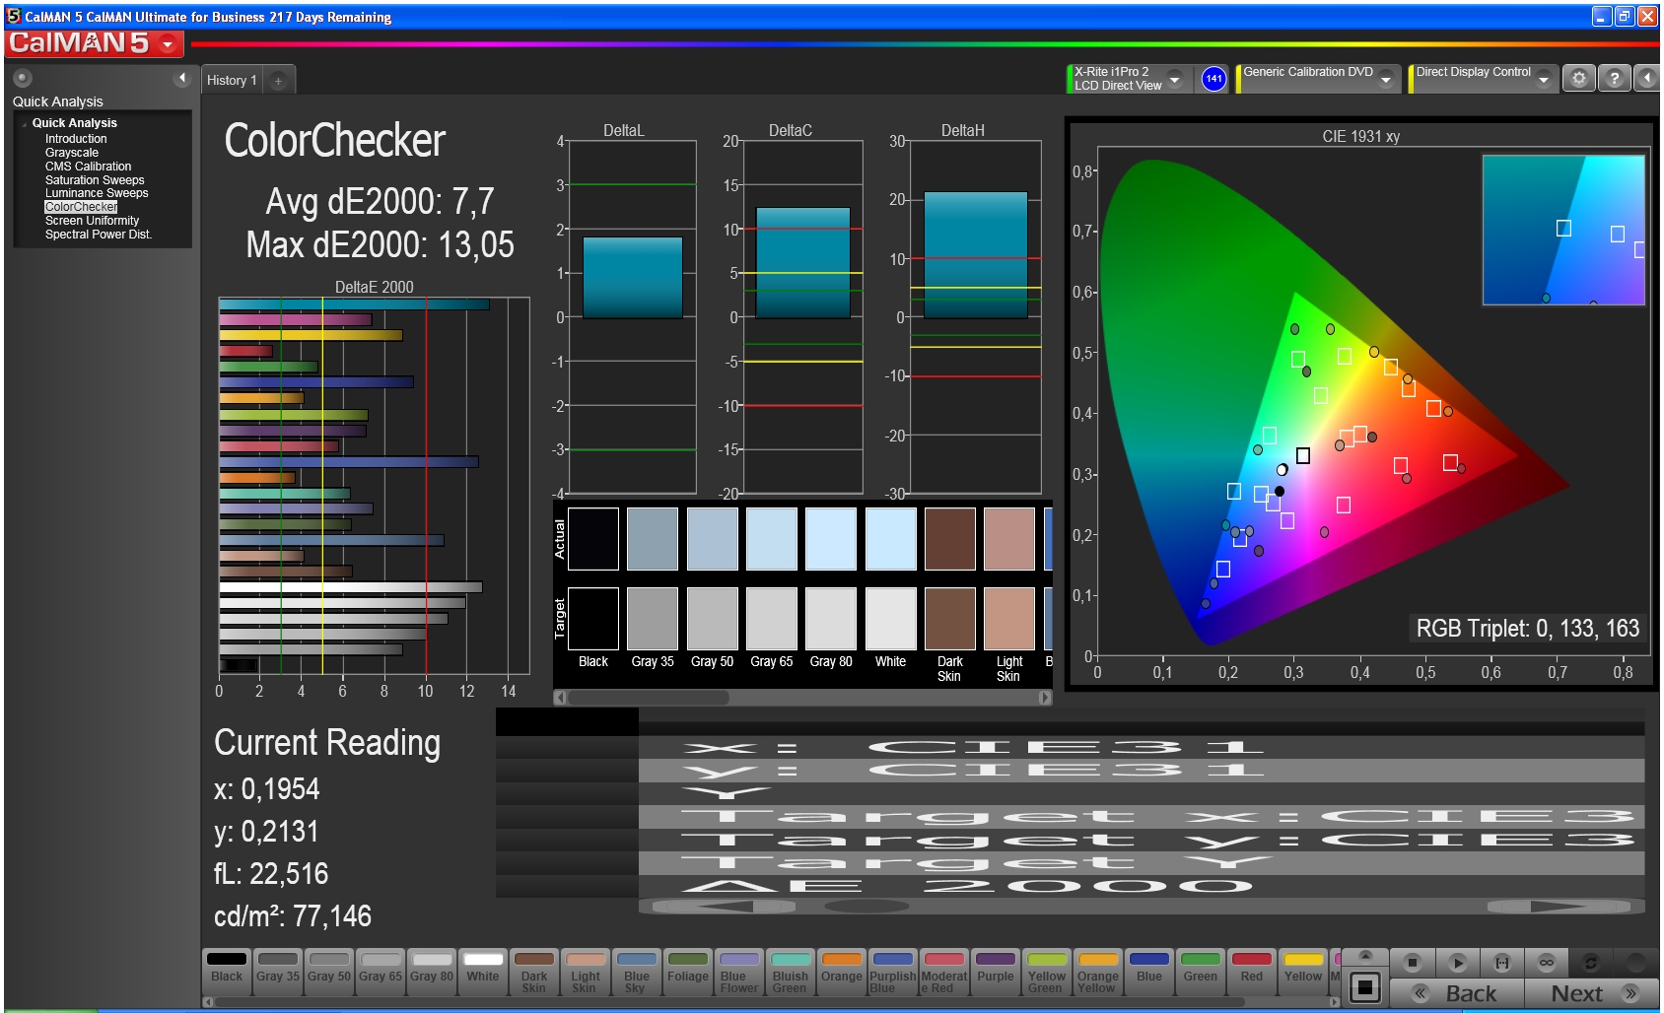This screenshot has height=1013, width=1664.
Task: Collapse the Quick Analysis sidebar panel arrow
Action: coord(181,78)
